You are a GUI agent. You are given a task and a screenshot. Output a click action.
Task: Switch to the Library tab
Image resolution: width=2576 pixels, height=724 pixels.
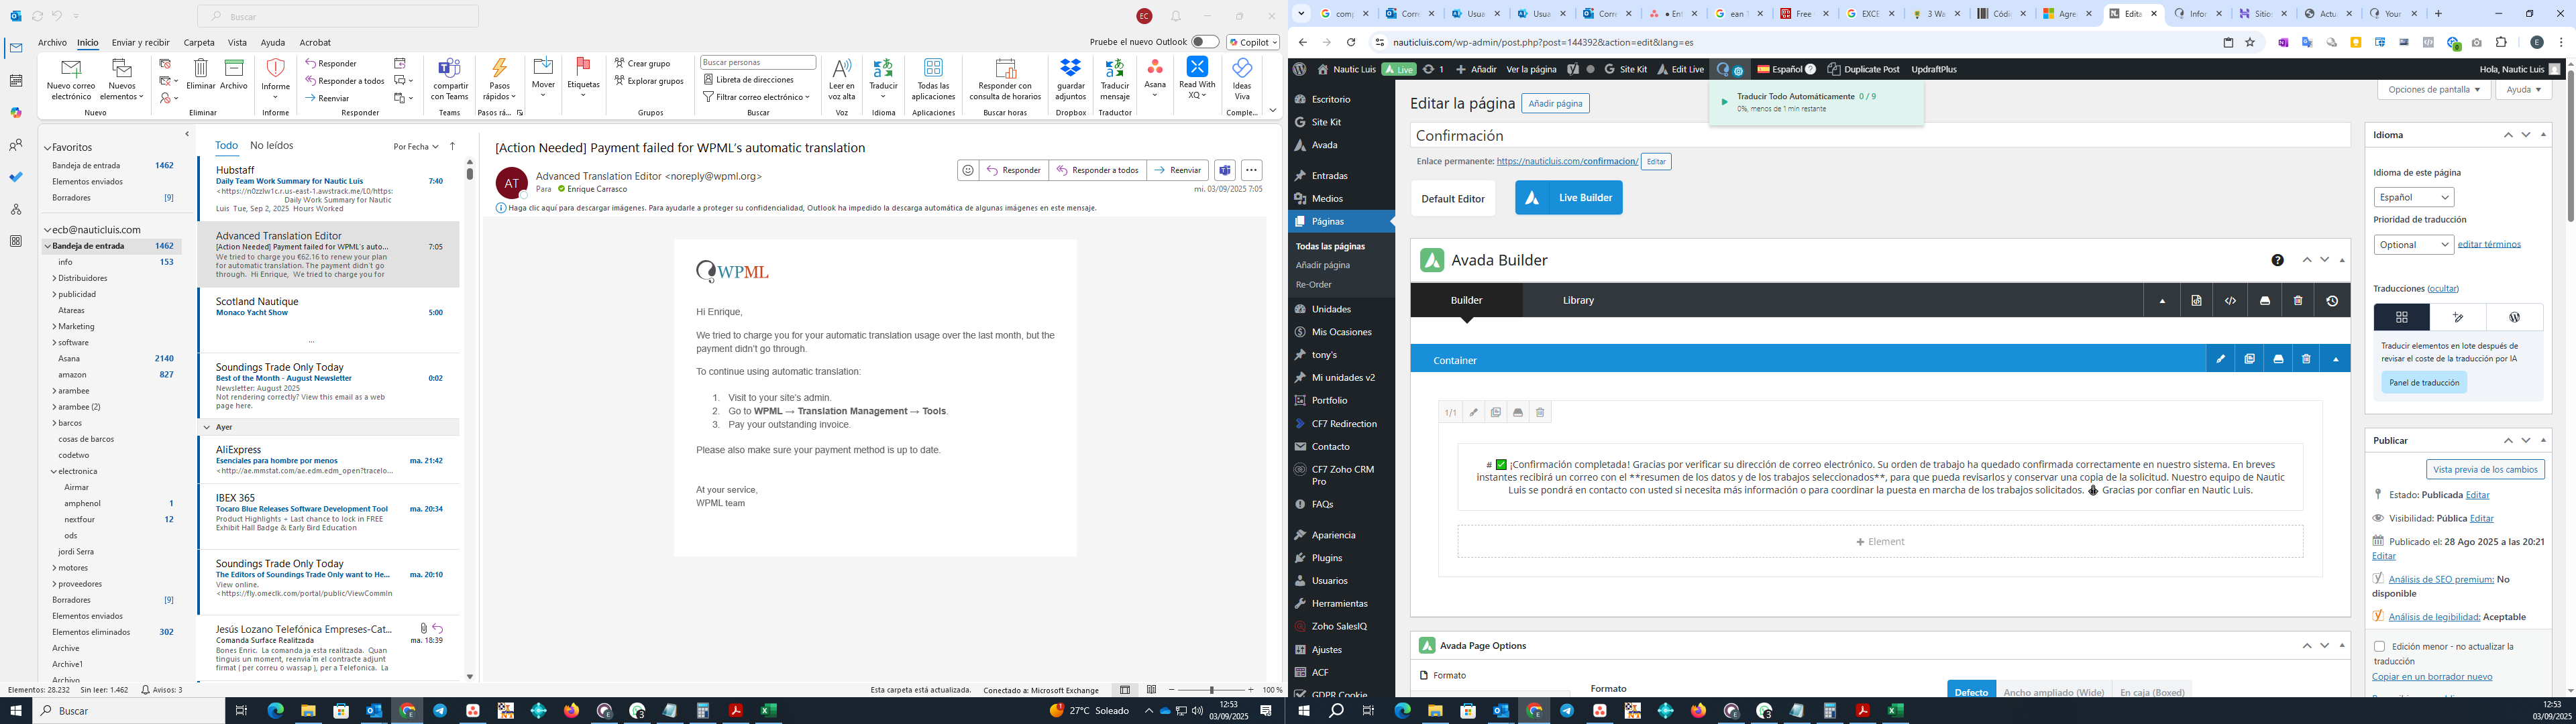pyautogui.click(x=1578, y=300)
